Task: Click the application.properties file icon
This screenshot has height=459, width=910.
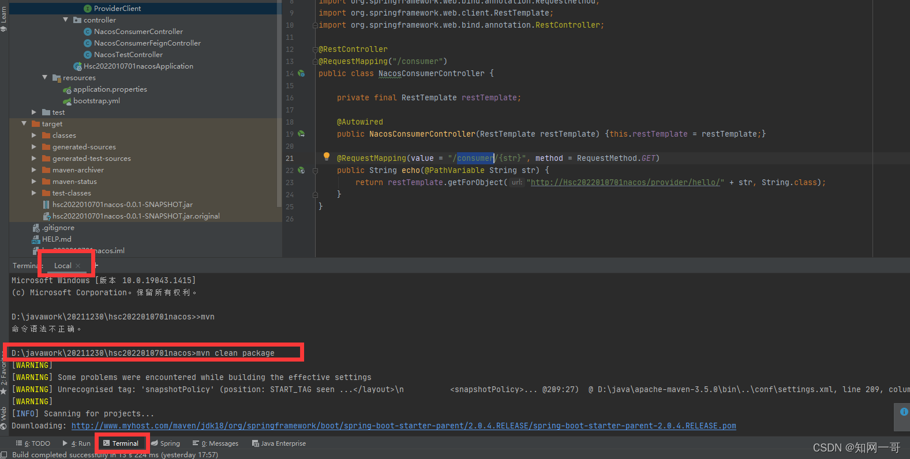Action: [x=67, y=90]
